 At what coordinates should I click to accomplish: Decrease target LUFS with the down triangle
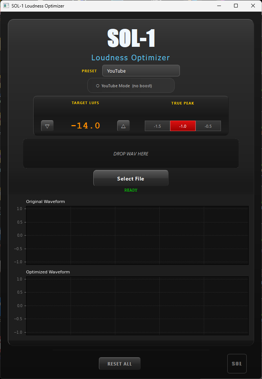point(47,126)
